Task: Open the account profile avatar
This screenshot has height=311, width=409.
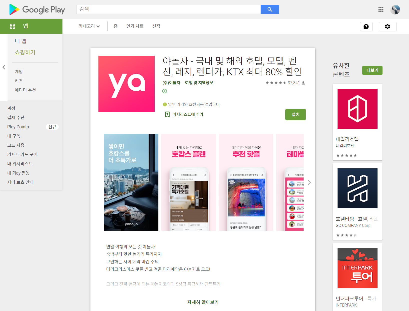Action: click(x=395, y=9)
